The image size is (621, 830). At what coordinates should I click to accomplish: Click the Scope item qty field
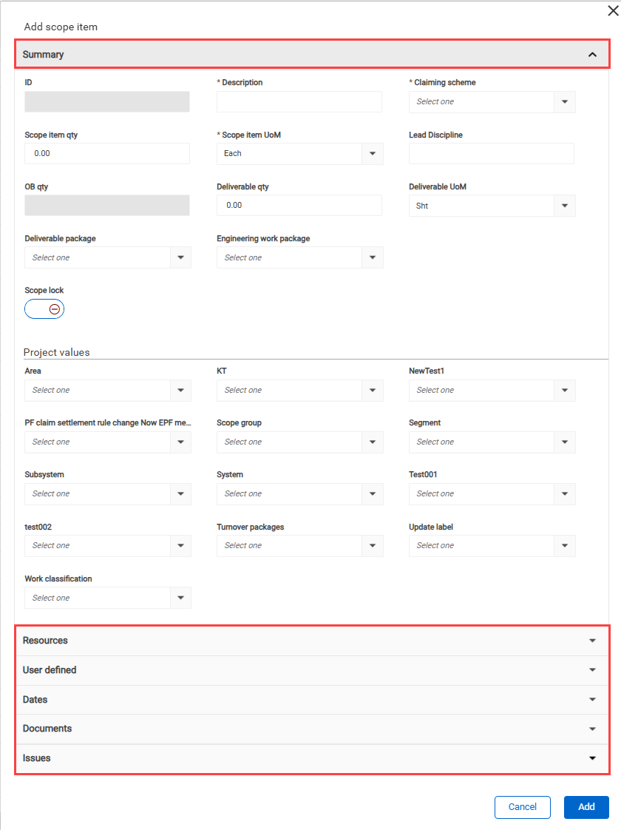pyautogui.click(x=107, y=154)
